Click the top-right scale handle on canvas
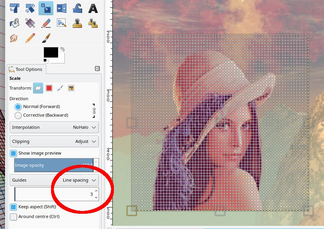This screenshot has height=229, width=324. pyautogui.click(x=309, y=34)
